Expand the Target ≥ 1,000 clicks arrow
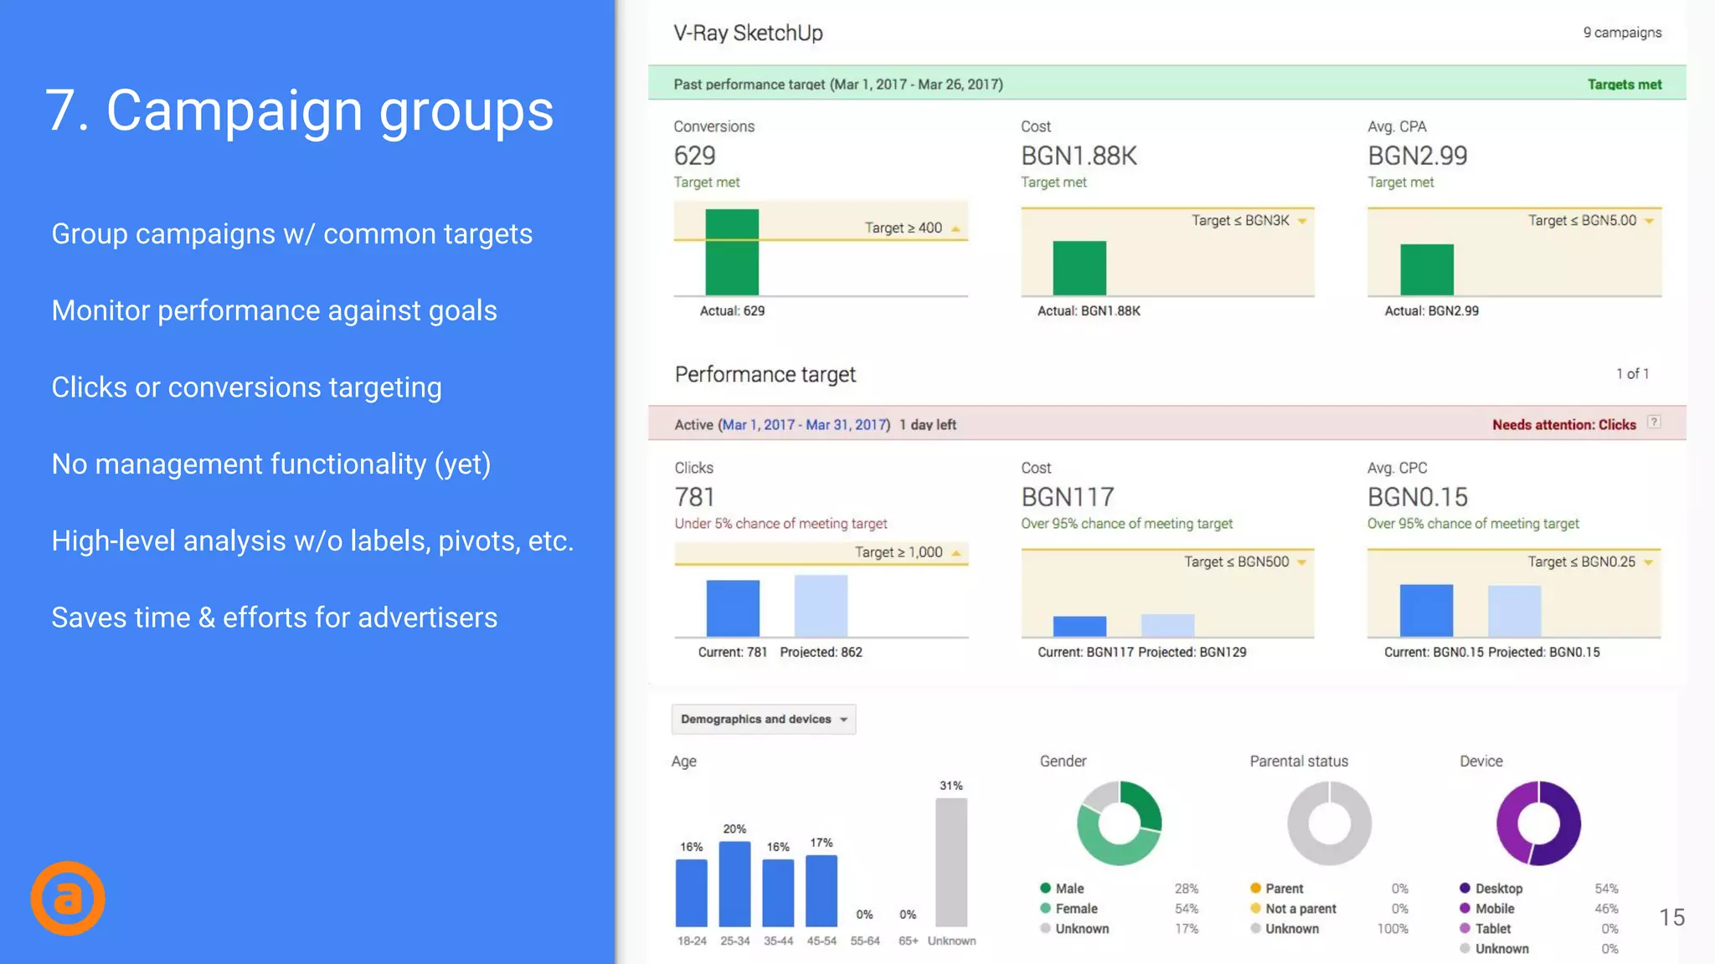This screenshot has height=964, width=1715. tap(955, 553)
